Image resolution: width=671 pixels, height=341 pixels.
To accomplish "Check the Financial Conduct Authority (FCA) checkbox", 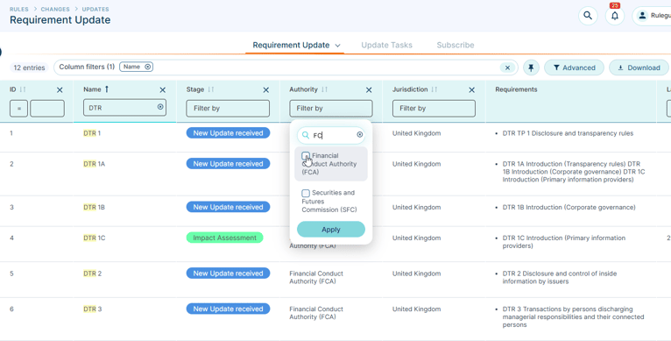I will pos(306,155).
